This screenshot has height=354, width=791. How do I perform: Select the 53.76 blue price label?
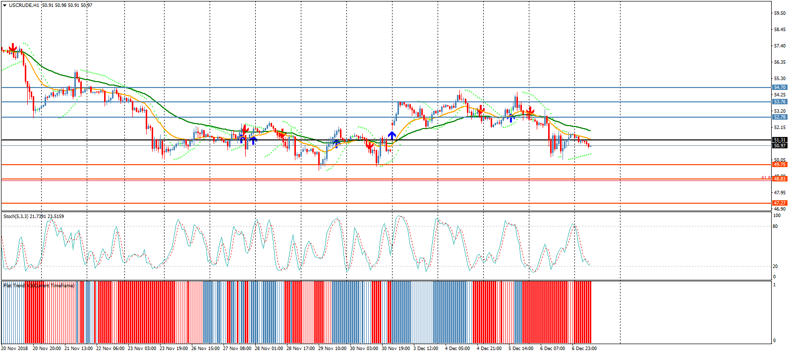pyautogui.click(x=780, y=102)
